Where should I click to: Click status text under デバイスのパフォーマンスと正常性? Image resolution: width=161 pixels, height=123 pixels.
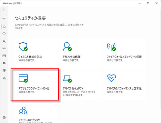pyautogui.click(x=115, y=92)
